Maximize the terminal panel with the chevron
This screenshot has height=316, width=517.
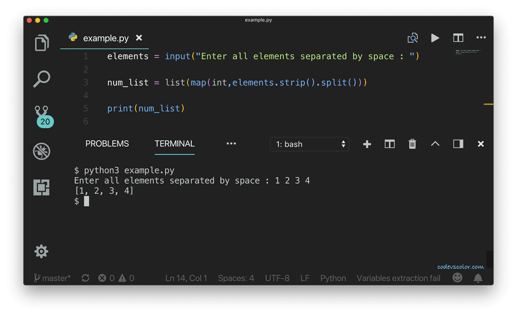[x=435, y=144]
